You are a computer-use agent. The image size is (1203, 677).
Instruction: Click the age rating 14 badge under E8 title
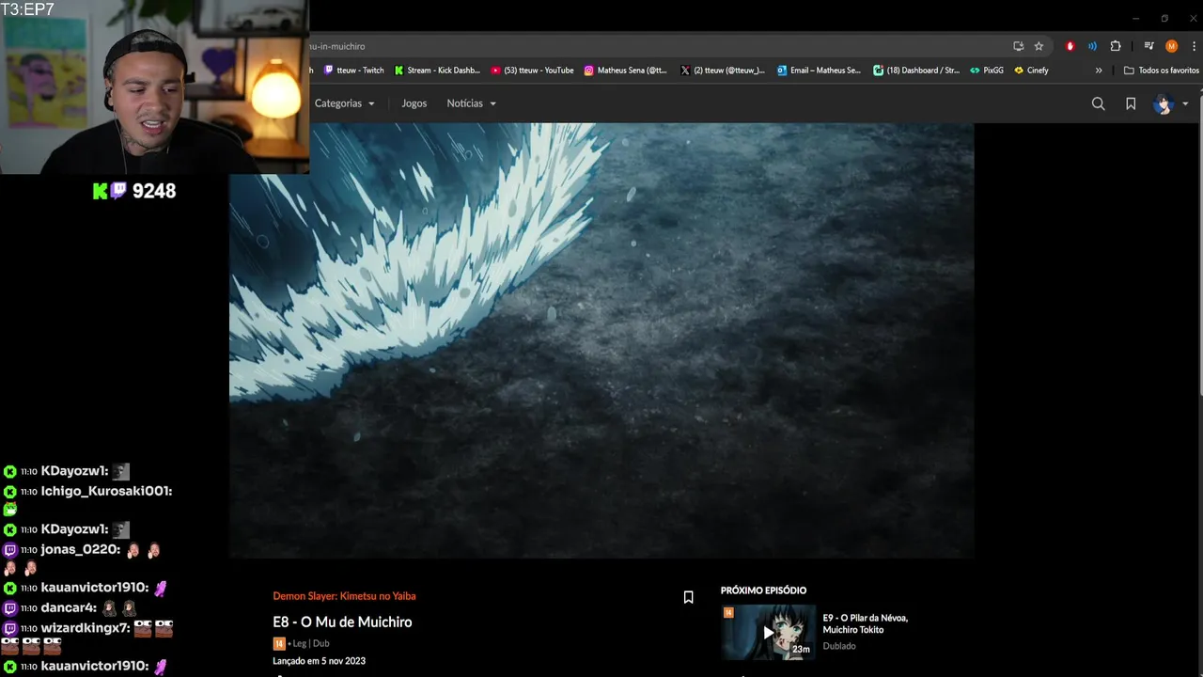[x=279, y=644]
